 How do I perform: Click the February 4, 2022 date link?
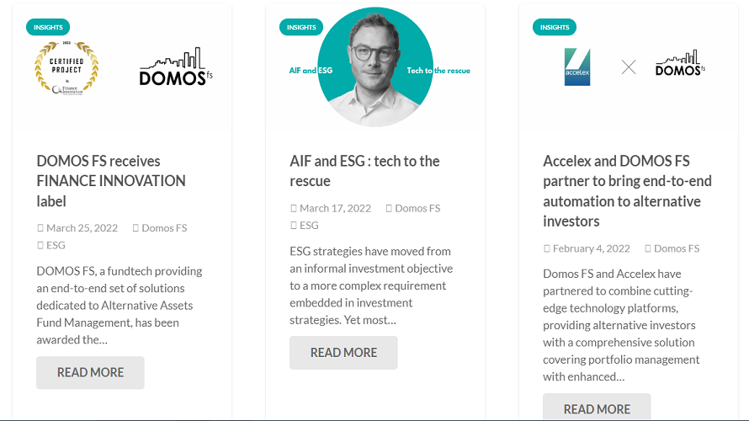(x=591, y=248)
